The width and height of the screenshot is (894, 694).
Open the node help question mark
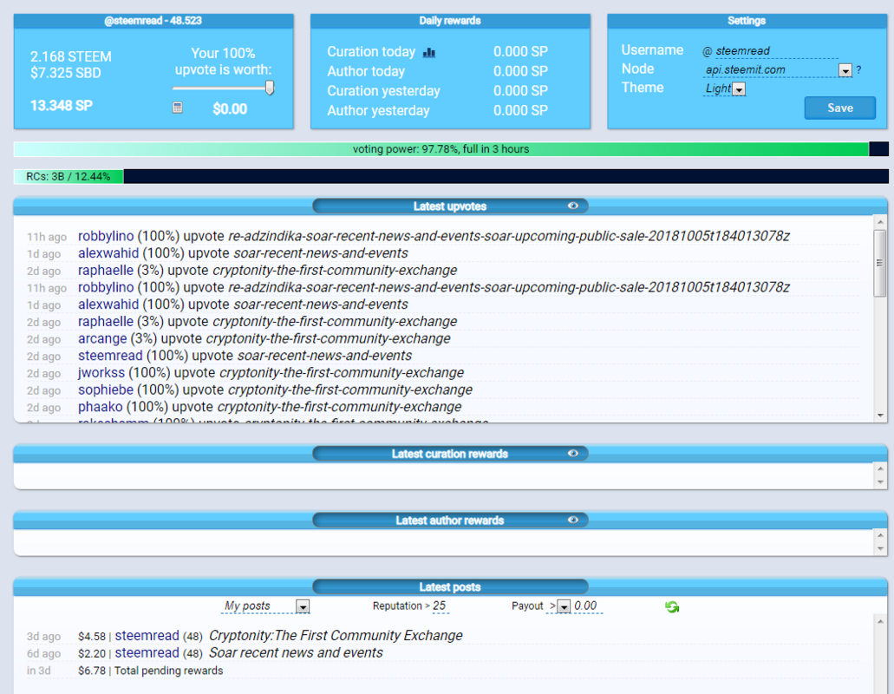point(858,69)
